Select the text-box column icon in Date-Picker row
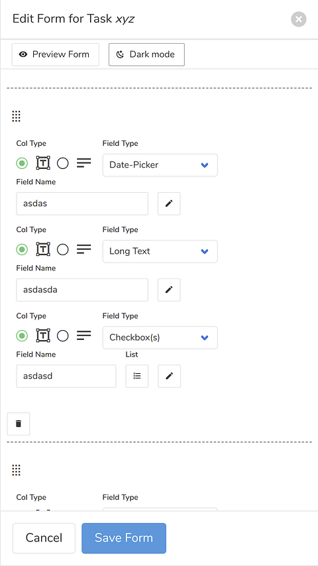Screen dimensions: 318x566 (43, 163)
